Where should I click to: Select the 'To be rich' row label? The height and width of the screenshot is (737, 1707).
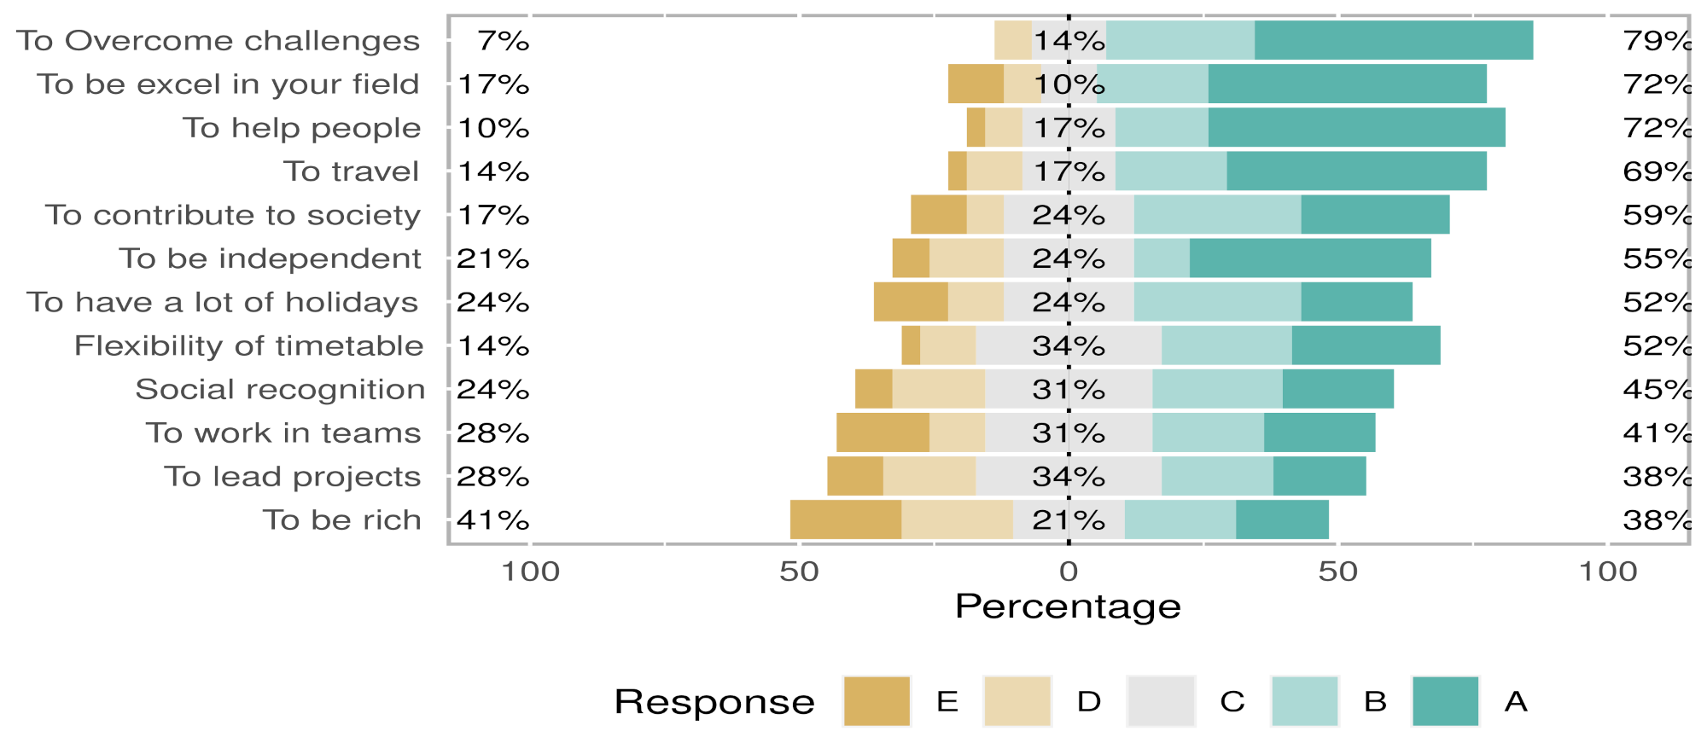(341, 520)
